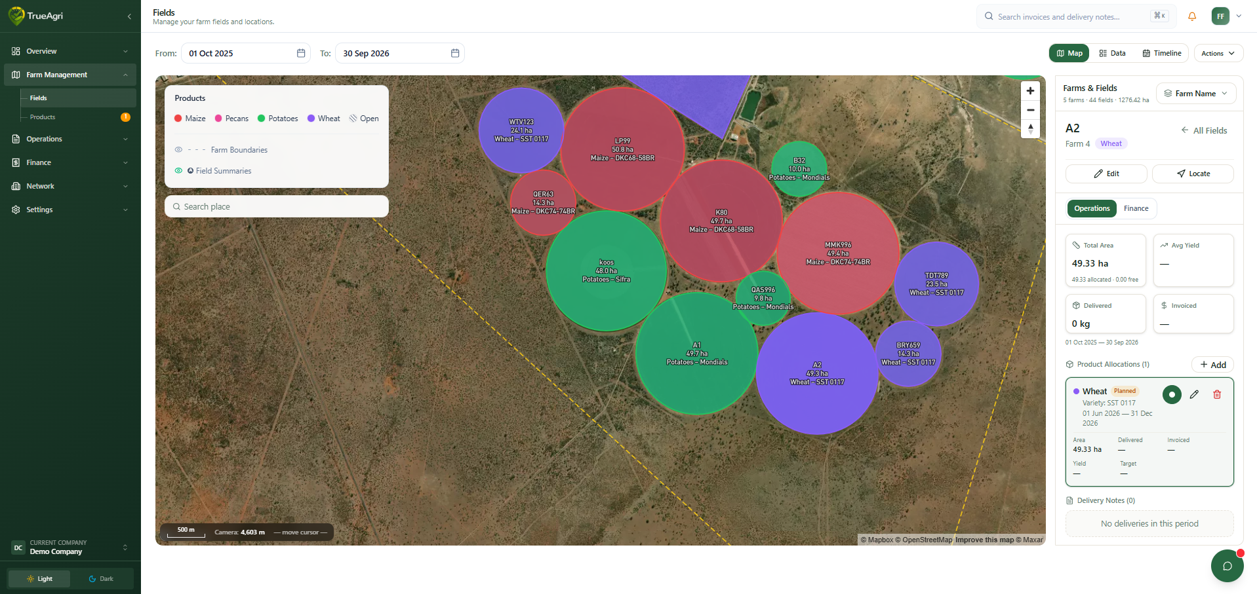
Task: Click the invoices and delivery notes search
Action: (1076, 16)
